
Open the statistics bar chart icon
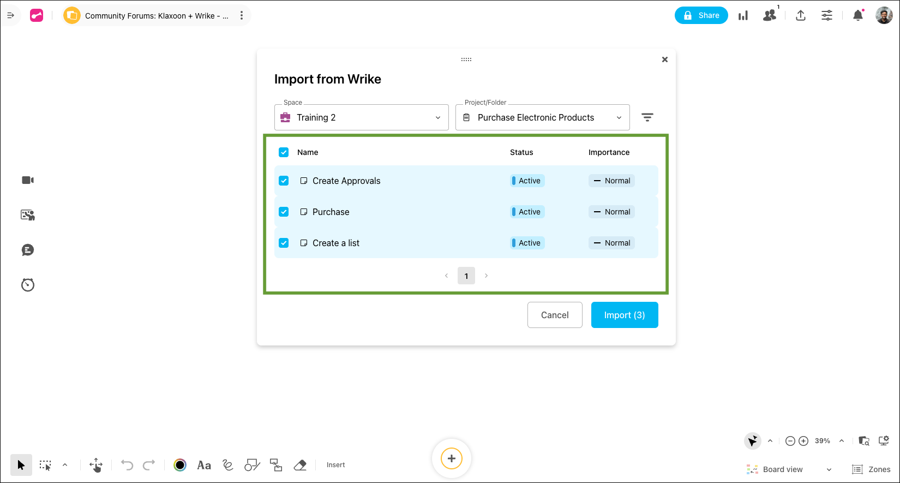tap(743, 15)
